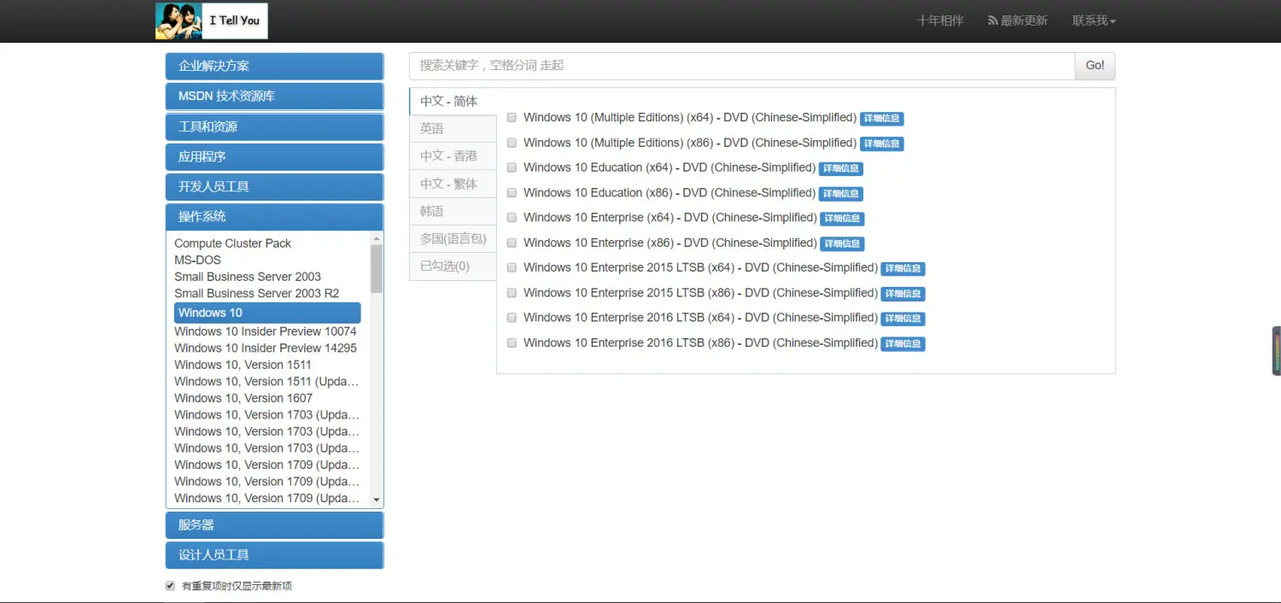Switch to the 中文 - 香港 tab
This screenshot has height=603, width=1281.
click(453, 155)
